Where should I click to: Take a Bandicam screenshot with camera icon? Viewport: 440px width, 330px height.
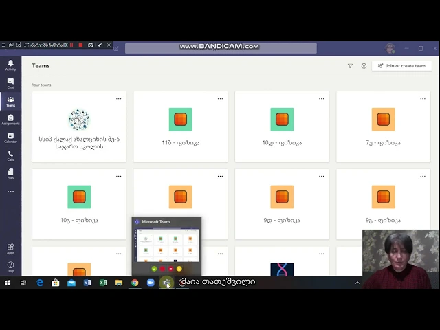(x=90, y=45)
